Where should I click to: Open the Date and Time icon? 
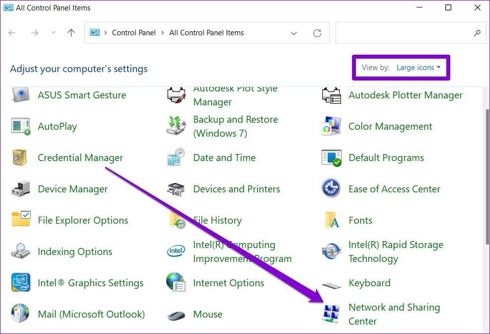(176, 157)
